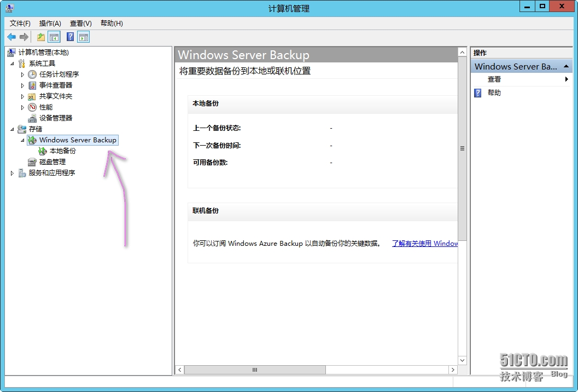Viewport: 578px width, 392px height.
Task: Click the 设备管理器 icon
Action: 32,118
